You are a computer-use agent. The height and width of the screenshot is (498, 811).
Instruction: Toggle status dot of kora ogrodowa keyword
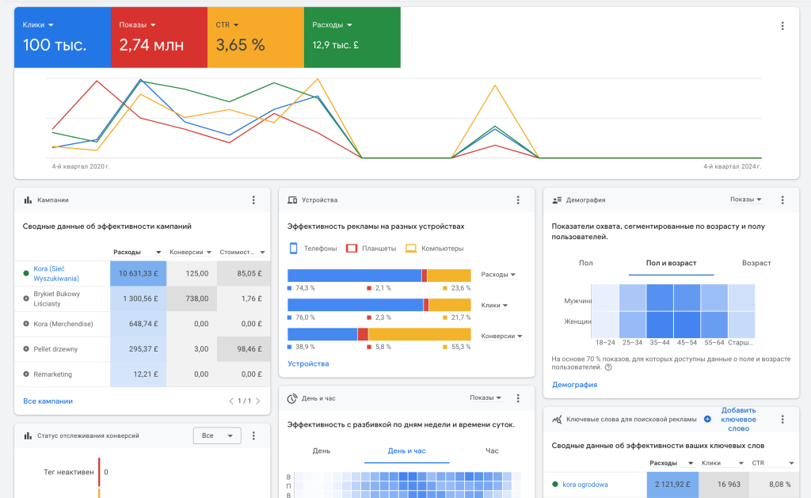[x=555, y=485]
